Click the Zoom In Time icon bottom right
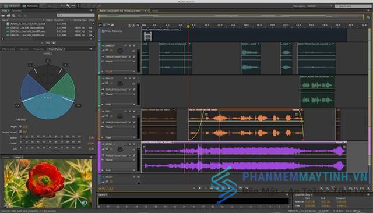The height and width of the screenshot is (213, 373). point(333,189)
